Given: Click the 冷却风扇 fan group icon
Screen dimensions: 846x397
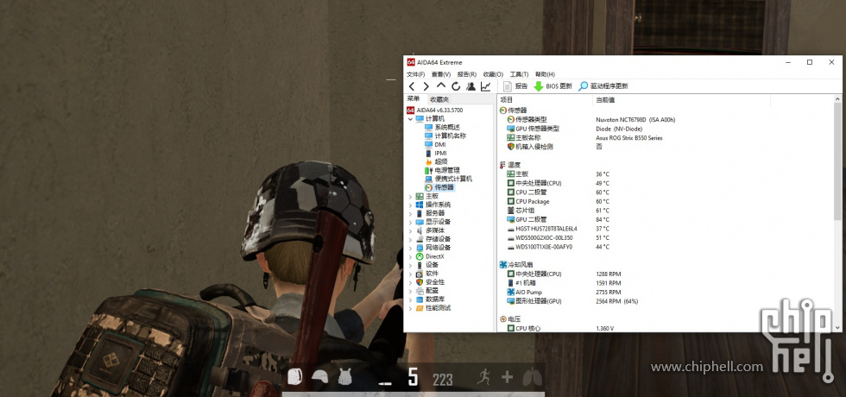Looking at the screenshot, I should pyautogui.click(x=502, y=265).
